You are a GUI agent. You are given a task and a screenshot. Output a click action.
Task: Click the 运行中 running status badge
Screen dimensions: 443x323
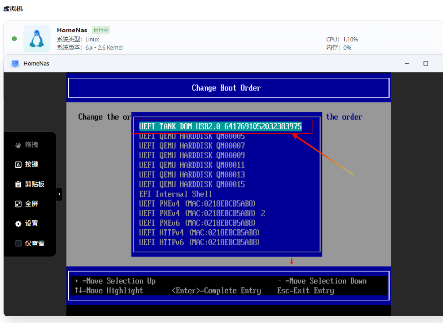tap(101, 30)
